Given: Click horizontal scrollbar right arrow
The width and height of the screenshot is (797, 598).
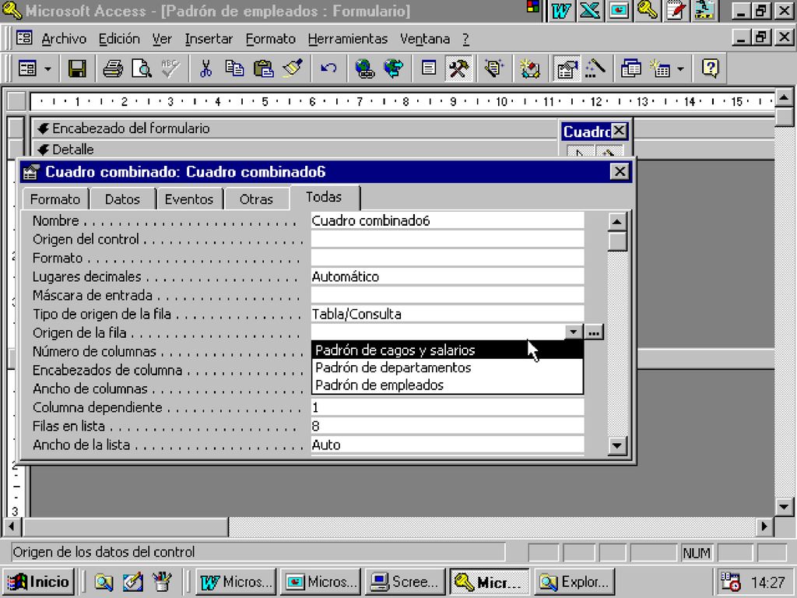Looking at the screenshot, I should (764, 526).
